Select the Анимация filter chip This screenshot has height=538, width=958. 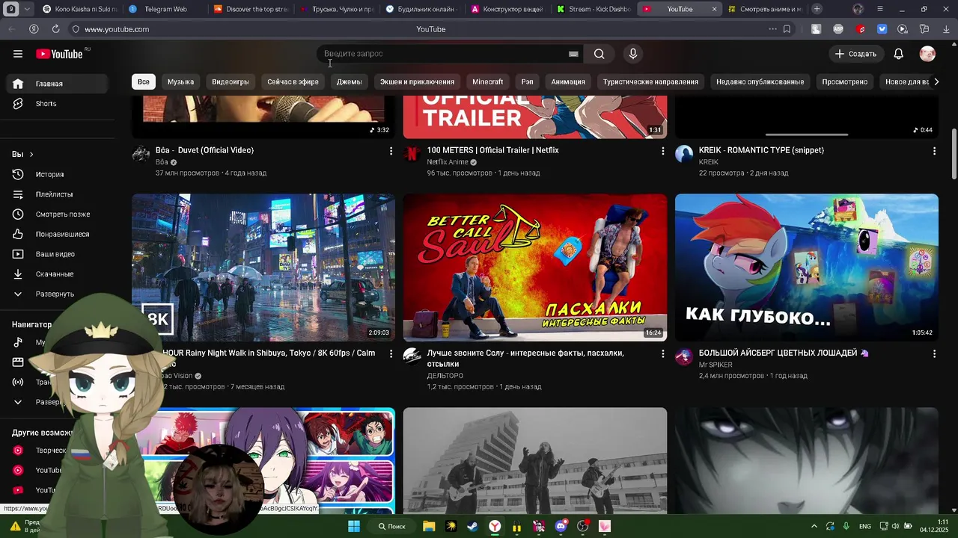[568, 81]
